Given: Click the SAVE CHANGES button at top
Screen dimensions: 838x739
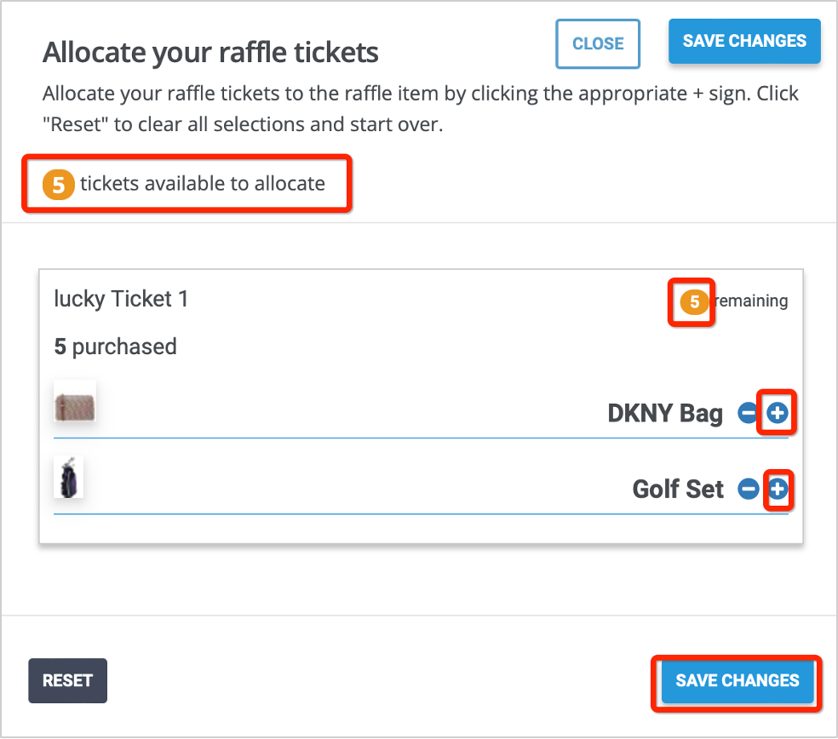Looking at the screenshot, I should click(743, 40).
